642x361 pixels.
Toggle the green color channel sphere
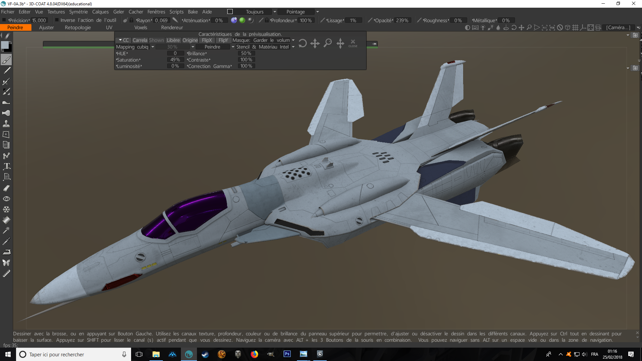[x=242, y=20]
